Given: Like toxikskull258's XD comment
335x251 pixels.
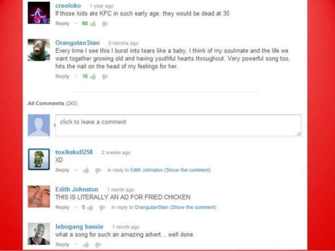Looking at the screenshot, I should click(86, 170).
